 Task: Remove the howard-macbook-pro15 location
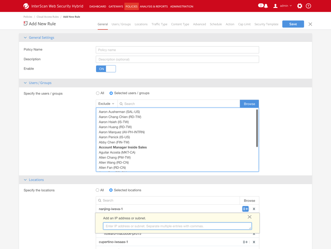(254, 234)
